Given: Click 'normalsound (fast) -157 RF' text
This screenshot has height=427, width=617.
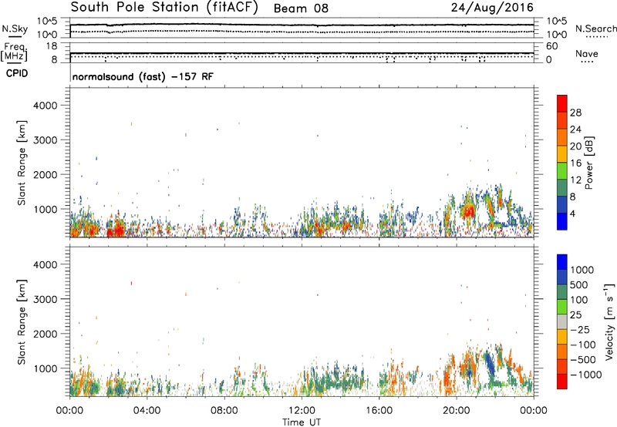Looking at the screenshot, I should (x=143, y=76).
